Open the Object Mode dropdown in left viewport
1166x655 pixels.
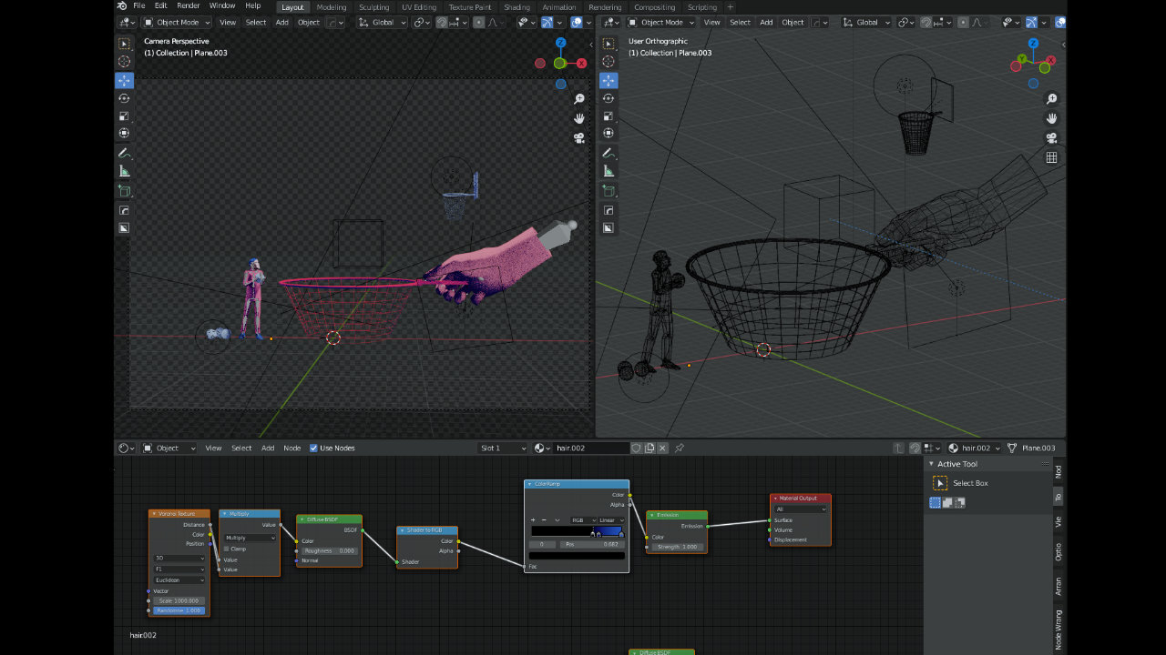tap(178, 22)
